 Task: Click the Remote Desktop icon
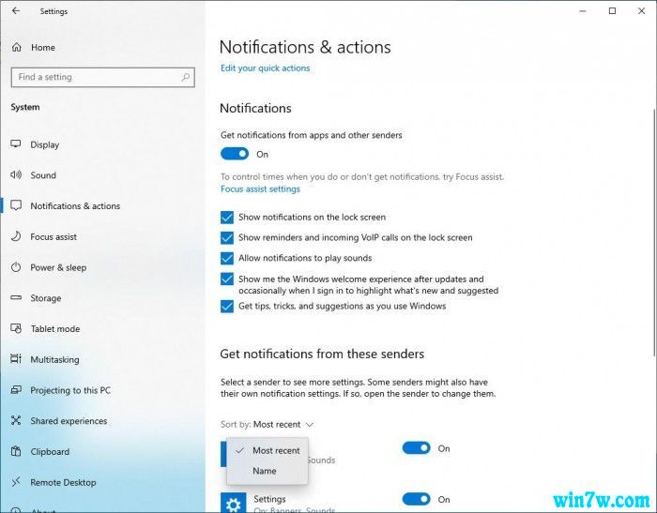16,482
